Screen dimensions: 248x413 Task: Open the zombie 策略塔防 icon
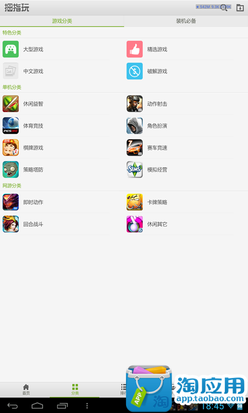click(10, 169)
